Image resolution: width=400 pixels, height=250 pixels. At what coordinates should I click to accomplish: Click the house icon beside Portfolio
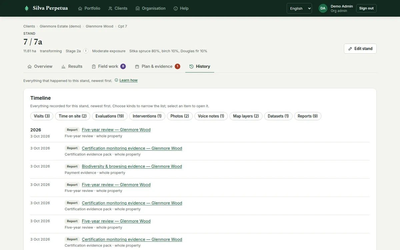point(80,8)
